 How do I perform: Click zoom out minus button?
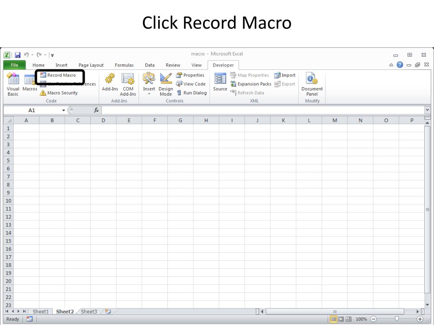tap(373, 319)
